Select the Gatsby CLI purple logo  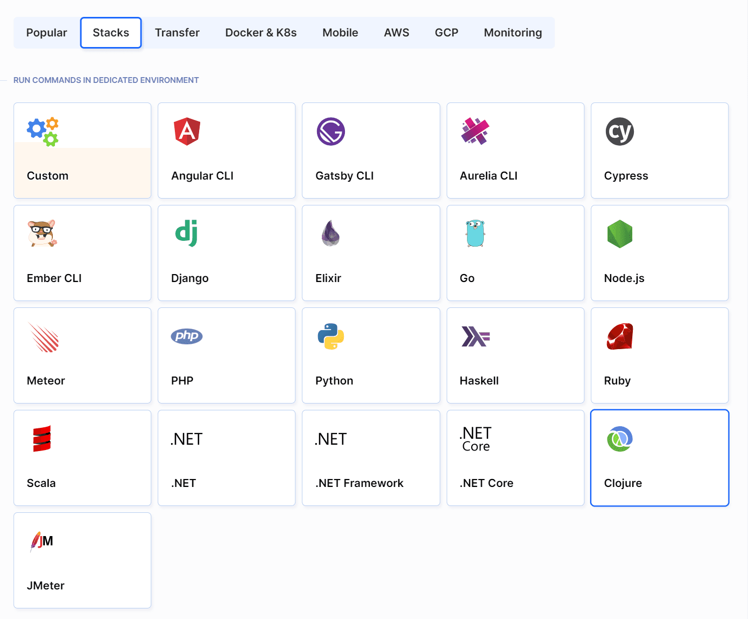point(331,132)
